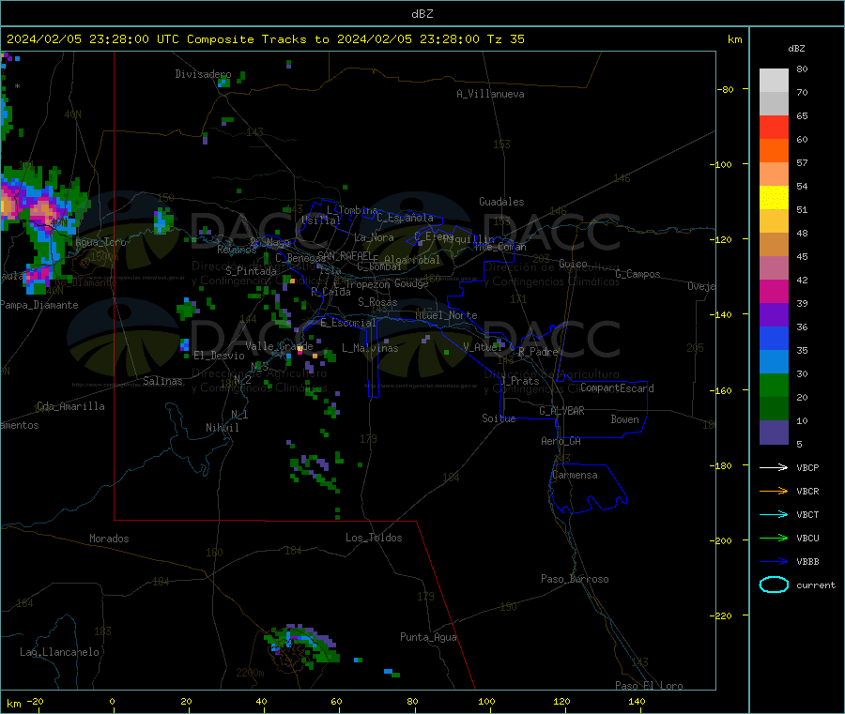845x714 pixels.
Task: Click the 100 km bottom axis label
Action: pos(486,702)
